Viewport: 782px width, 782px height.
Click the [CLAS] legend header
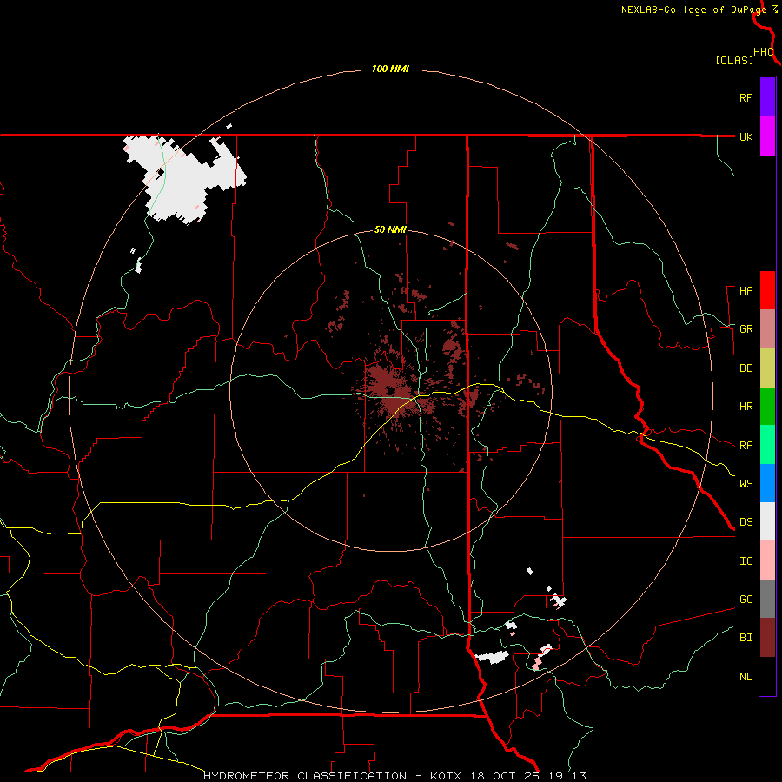click(734, 60)
